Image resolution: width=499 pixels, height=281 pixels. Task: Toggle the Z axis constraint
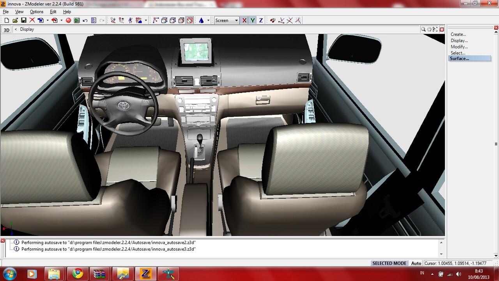(x=261, y=20)
